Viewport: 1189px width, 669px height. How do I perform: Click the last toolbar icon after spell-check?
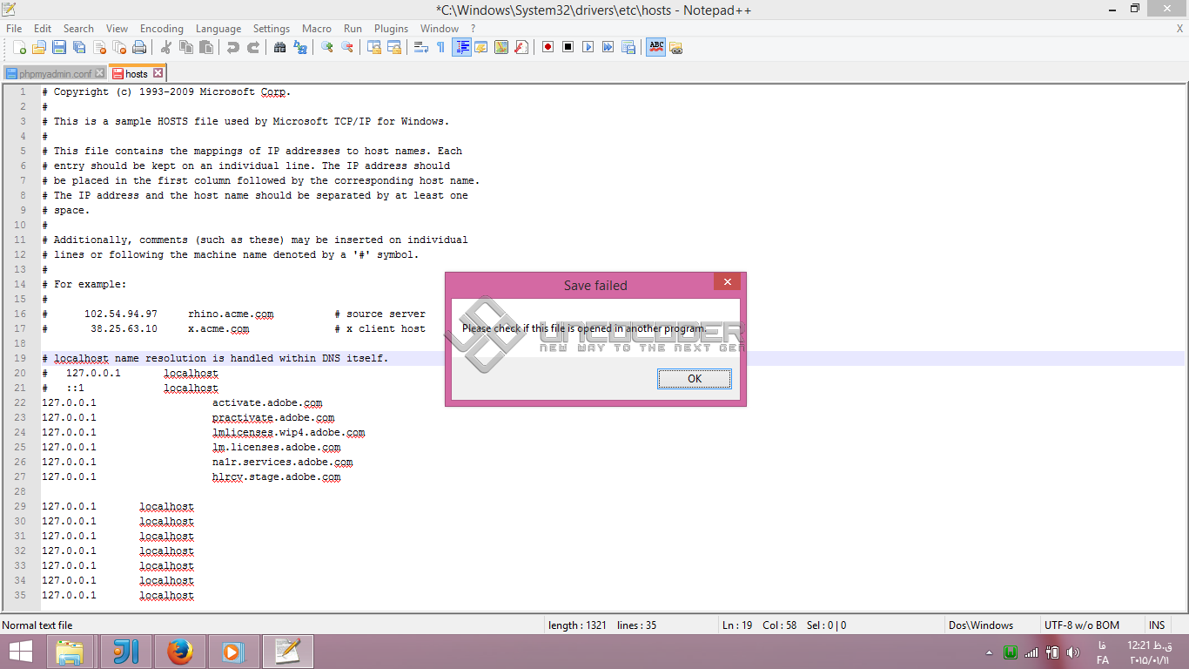(x=675, y=47)
